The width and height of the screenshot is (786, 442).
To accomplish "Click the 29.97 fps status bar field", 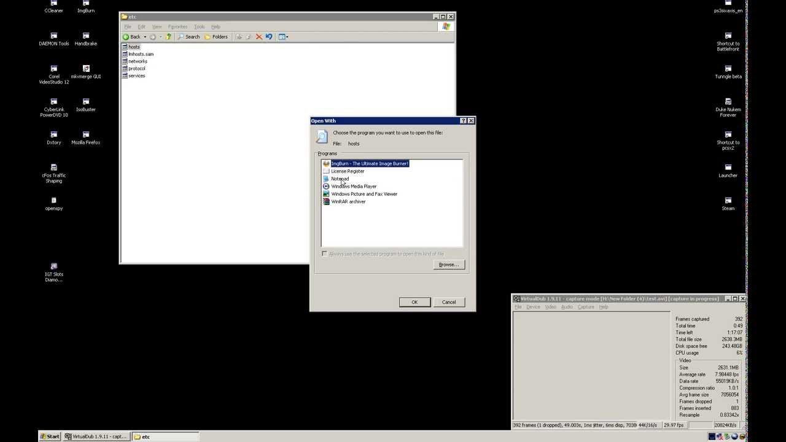I will coord(674,425).
